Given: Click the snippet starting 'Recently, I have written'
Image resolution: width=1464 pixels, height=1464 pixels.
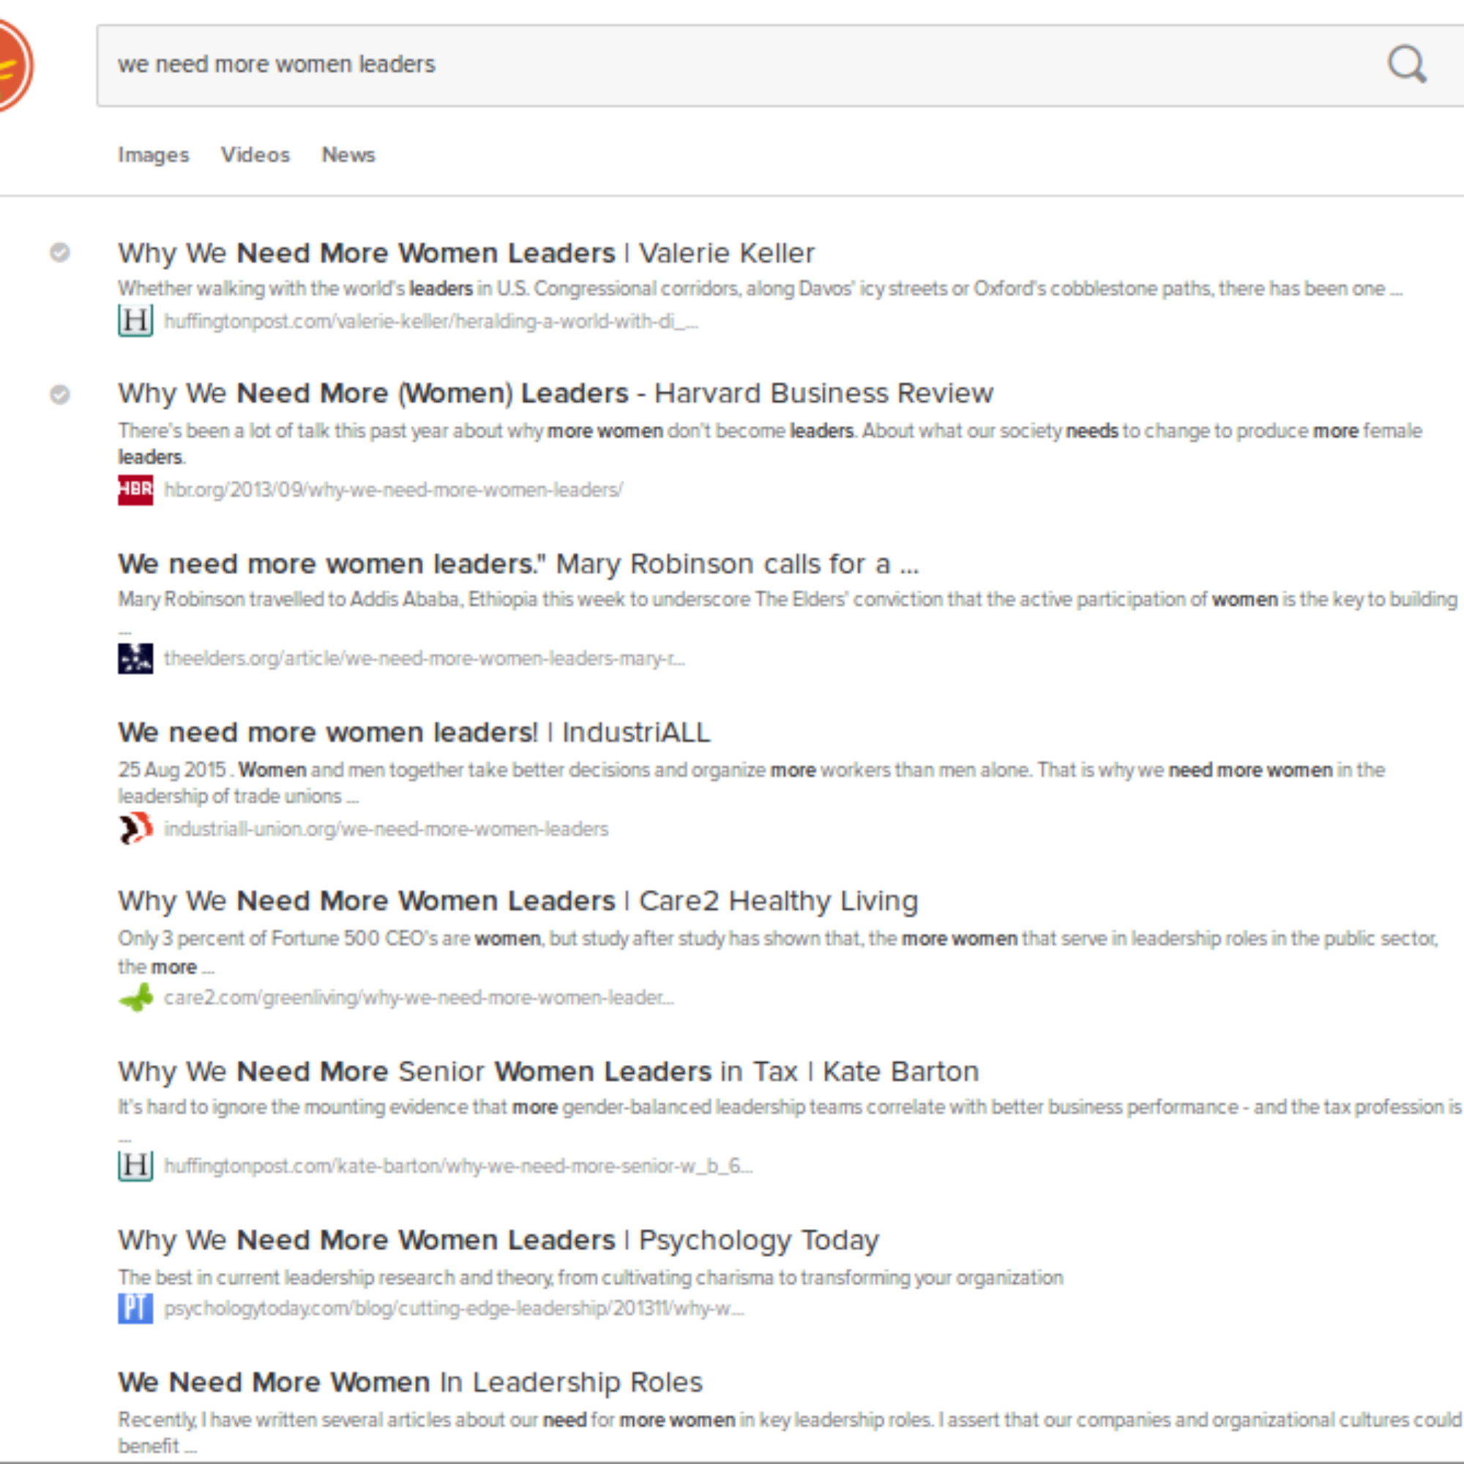Looking at the screenshot, I should point(791,1433).
